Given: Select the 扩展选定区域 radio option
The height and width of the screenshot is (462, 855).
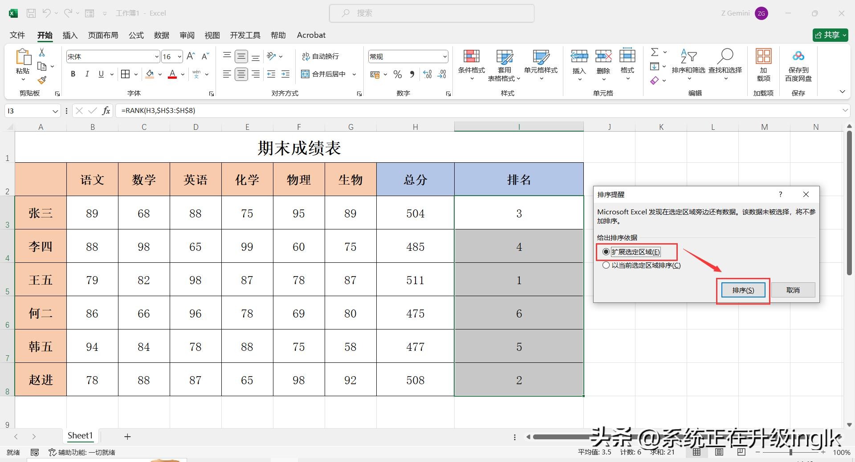Looking at the screenshot, I should [x=606, y=252].
